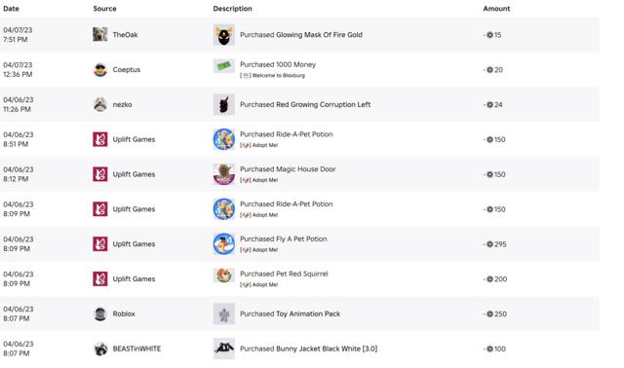The image size is (624, 368).
Task: Open Uplift Games logo in Fly A Pet Potion row
Action: pos(99,244)
